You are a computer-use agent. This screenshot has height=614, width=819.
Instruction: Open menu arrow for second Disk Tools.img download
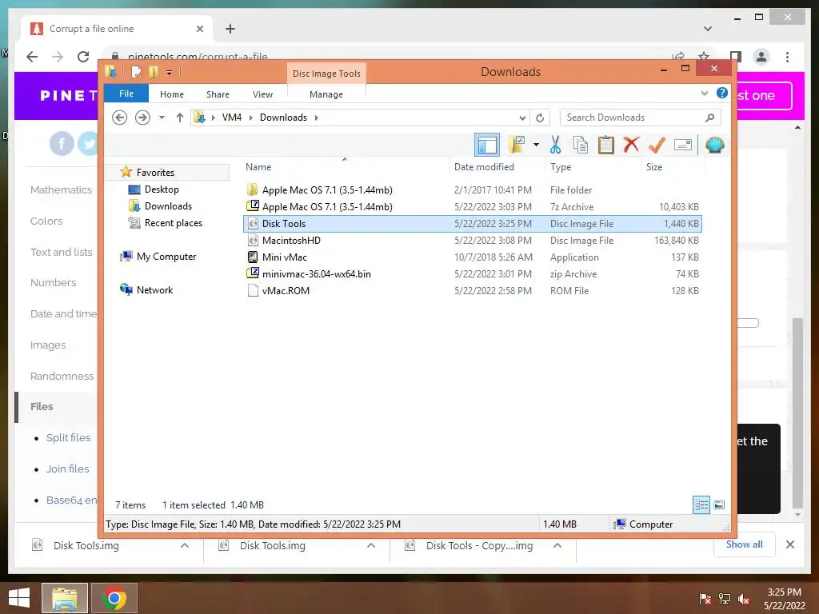coord(371,545)
